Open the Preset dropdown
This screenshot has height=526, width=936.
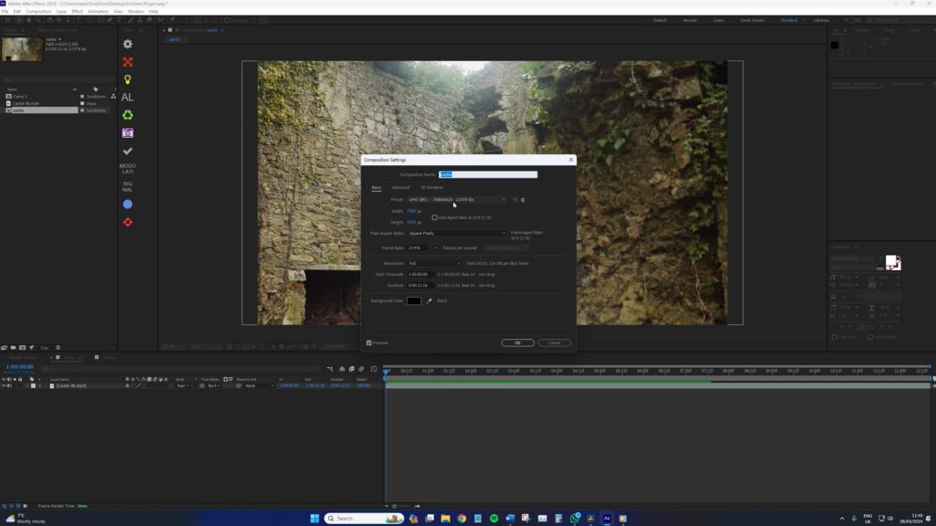pos(457,200)
